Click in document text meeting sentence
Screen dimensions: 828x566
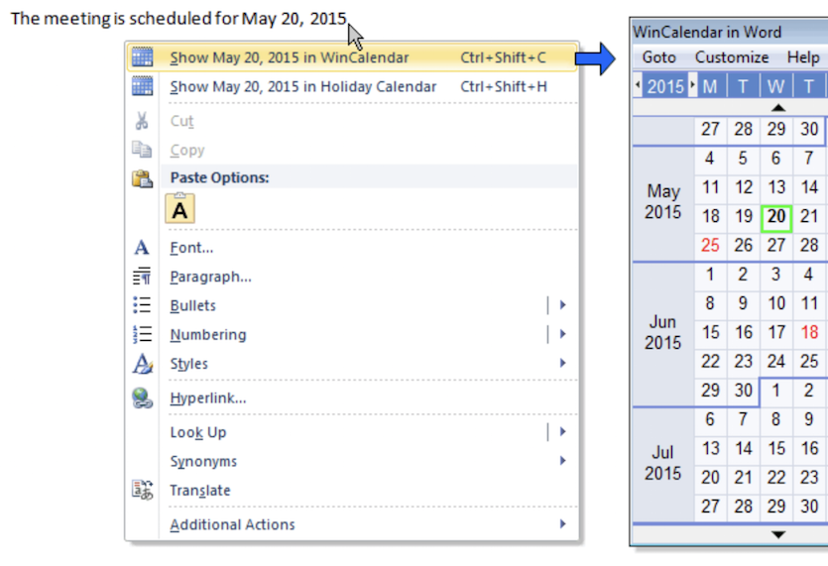tap(178, 19)
